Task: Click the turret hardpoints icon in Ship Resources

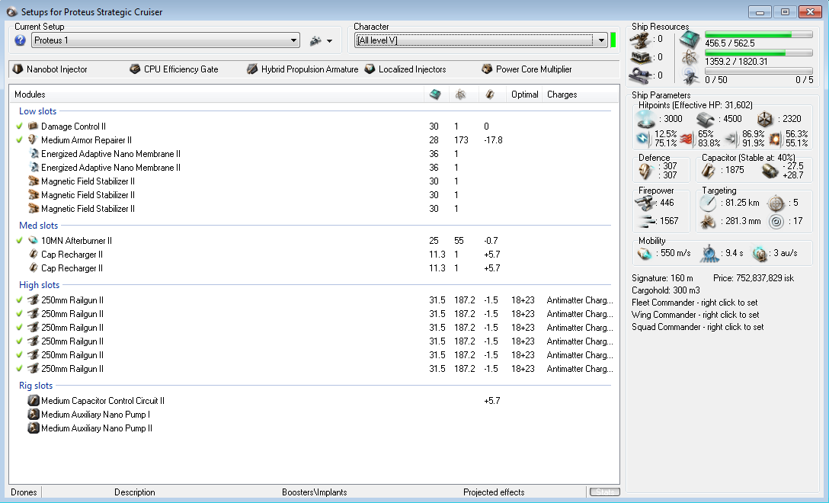Action: (x=640, y=40)
